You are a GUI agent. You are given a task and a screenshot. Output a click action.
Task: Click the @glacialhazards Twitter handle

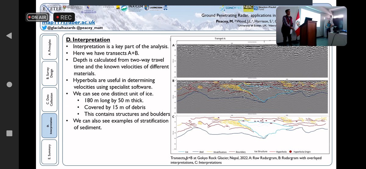coord(61,28)
